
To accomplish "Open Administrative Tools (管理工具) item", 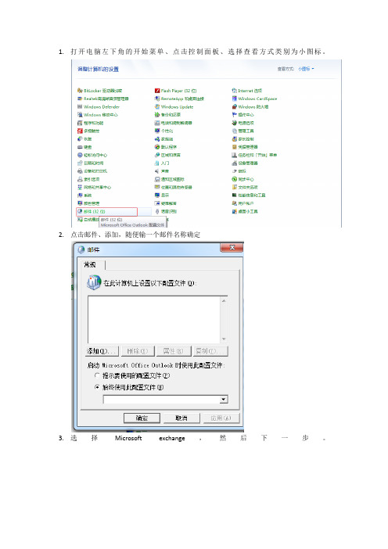I will point(242,131).
